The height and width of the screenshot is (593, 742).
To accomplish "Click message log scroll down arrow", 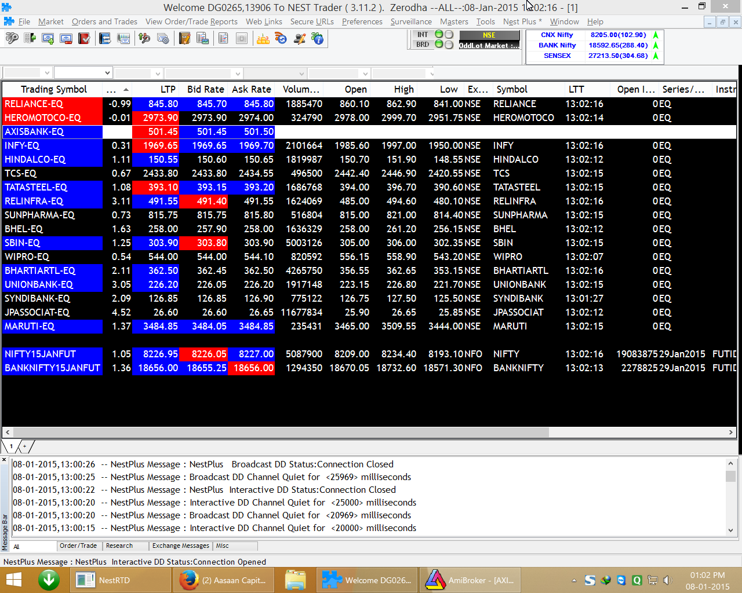I will pyautogui.click(x=730, y=530).
